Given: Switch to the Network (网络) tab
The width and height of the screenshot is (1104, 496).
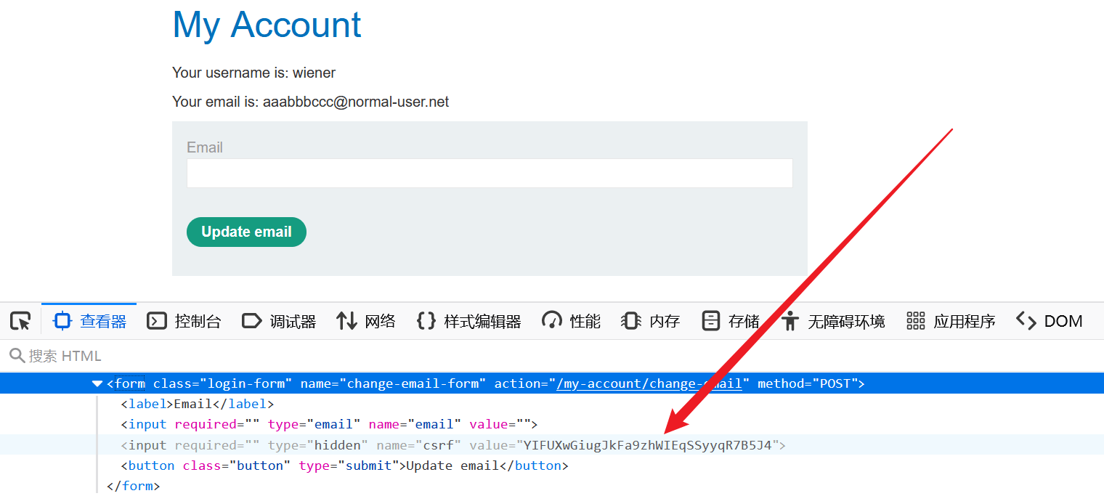Looking at the screenshot, I should (366, 321).
